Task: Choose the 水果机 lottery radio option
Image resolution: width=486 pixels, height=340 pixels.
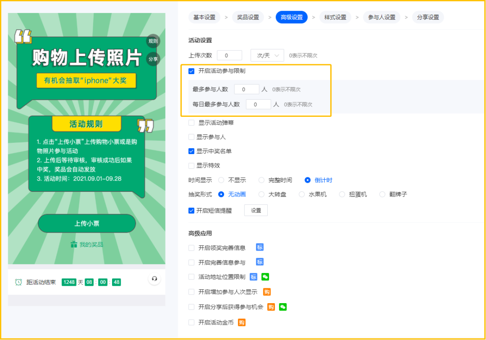Action: click(x=302, y=194)
